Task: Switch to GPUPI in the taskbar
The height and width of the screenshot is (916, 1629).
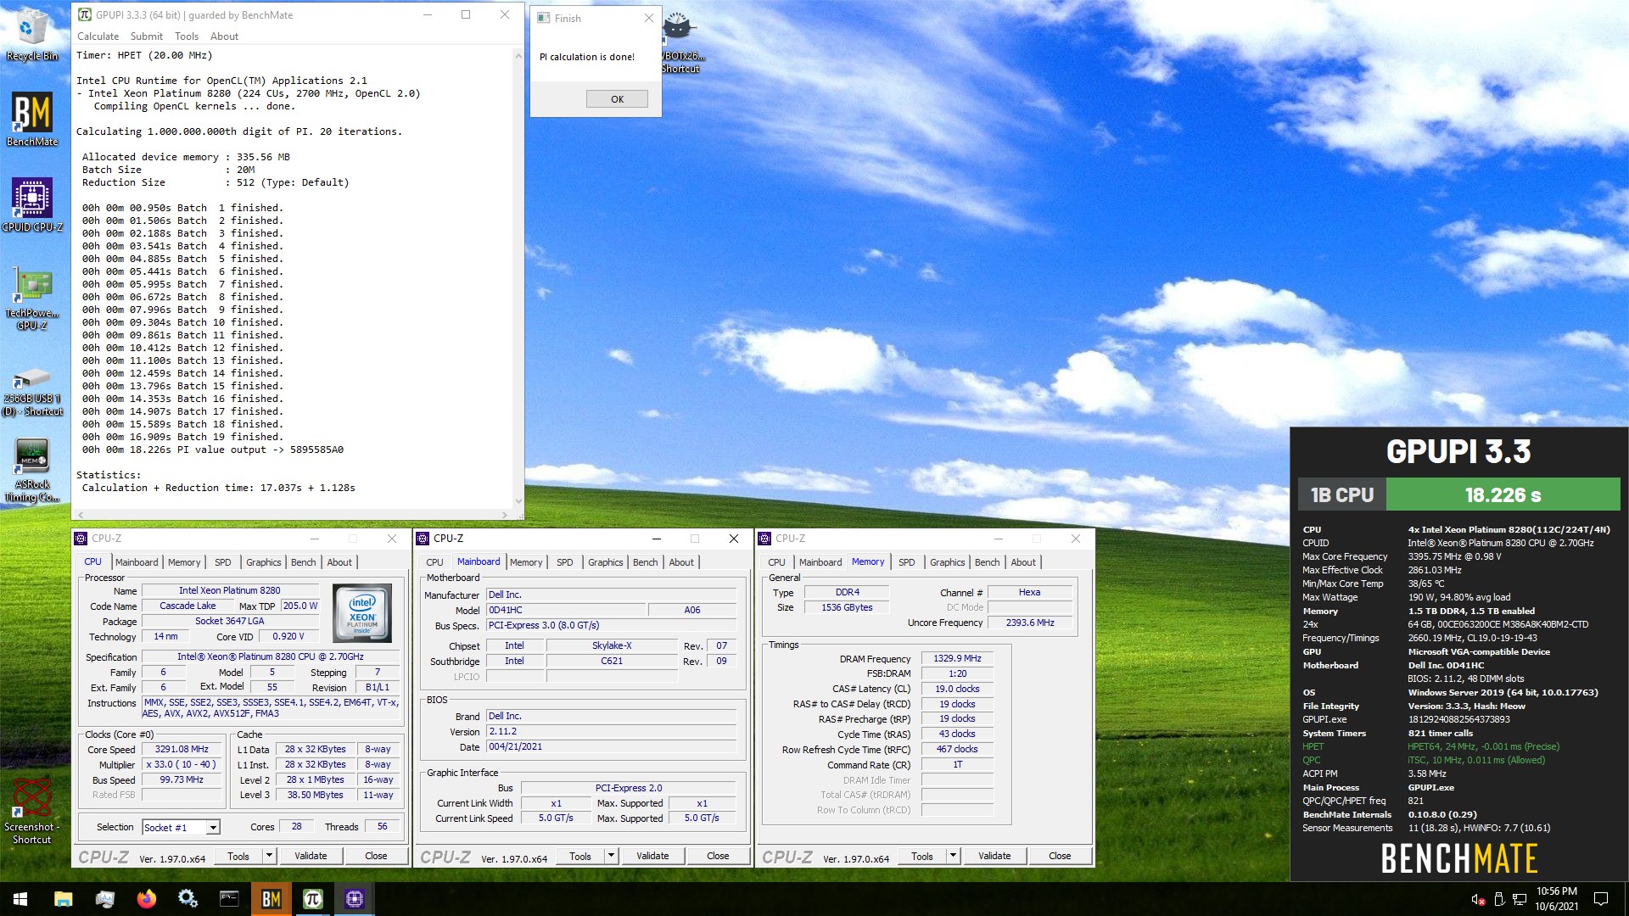Action: [x=313, y=899]
